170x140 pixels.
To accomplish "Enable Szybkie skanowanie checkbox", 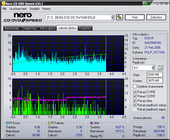I will tap(135, 87).
